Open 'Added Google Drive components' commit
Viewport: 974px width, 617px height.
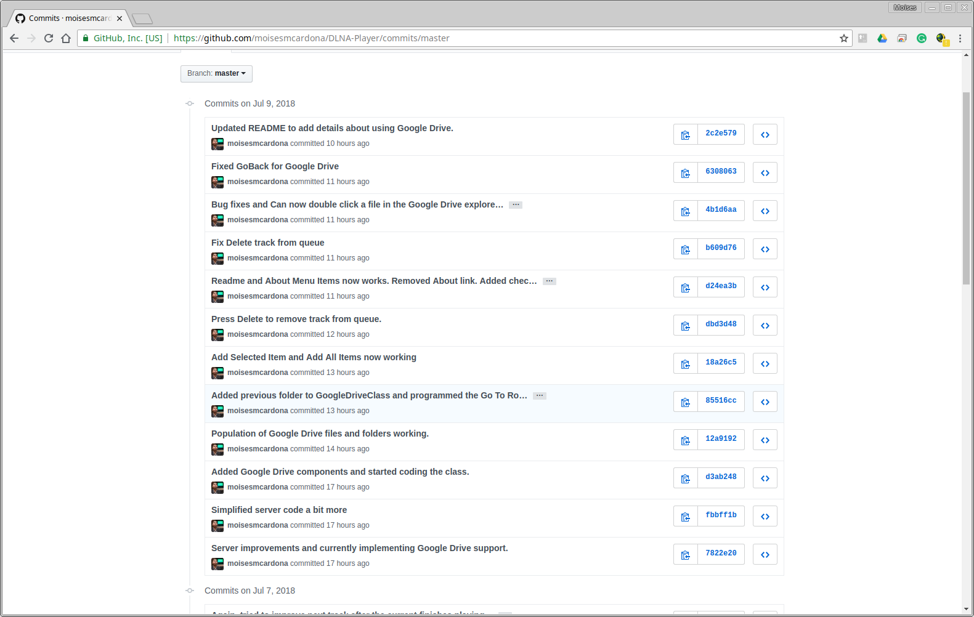click(340, 472)
